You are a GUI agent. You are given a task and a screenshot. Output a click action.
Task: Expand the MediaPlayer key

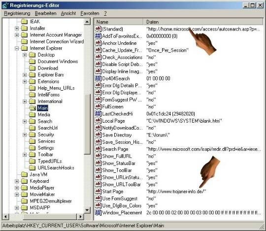[17, 188]
